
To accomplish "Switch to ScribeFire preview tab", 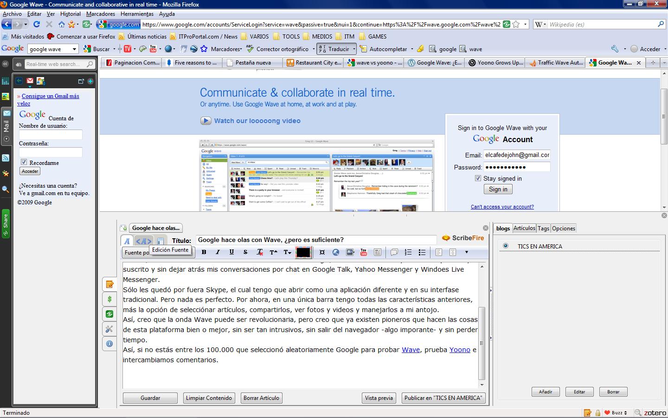I will tap(160, 241).
